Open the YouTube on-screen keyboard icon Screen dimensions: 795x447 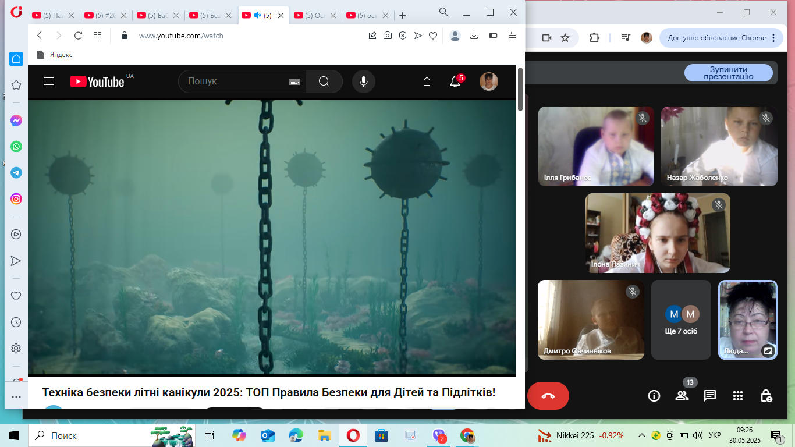tap(294, 81)
